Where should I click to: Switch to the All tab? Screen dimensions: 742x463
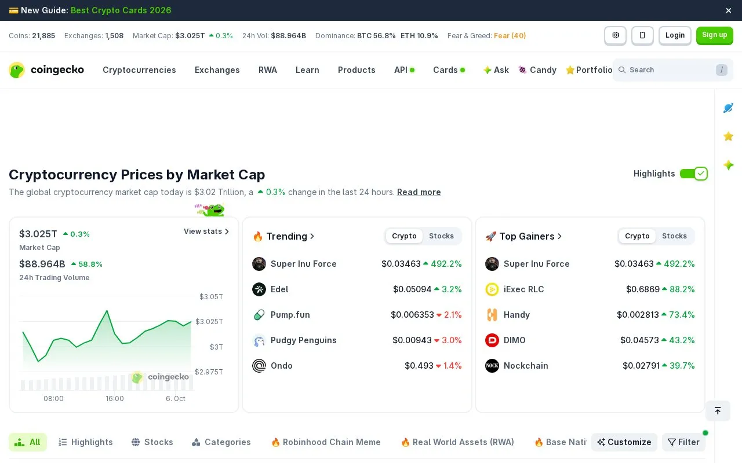[x=28, y=442]
